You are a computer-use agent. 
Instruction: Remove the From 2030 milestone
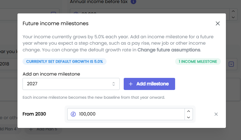[216, 114]
